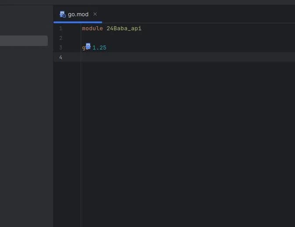295x227 pixels.
Task: Click the Go version '1.25'
Action: [100, 48]
